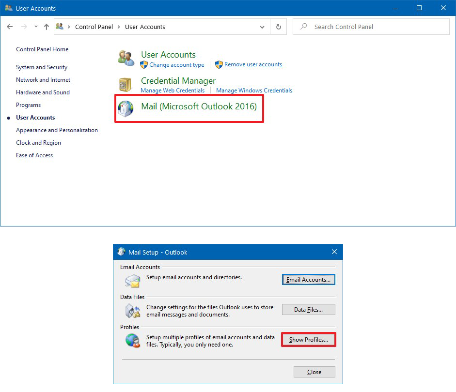The height and width of the screenshot is (392, 456).
Task: Go up one level with up arrow
Action: tap(46, 27)
